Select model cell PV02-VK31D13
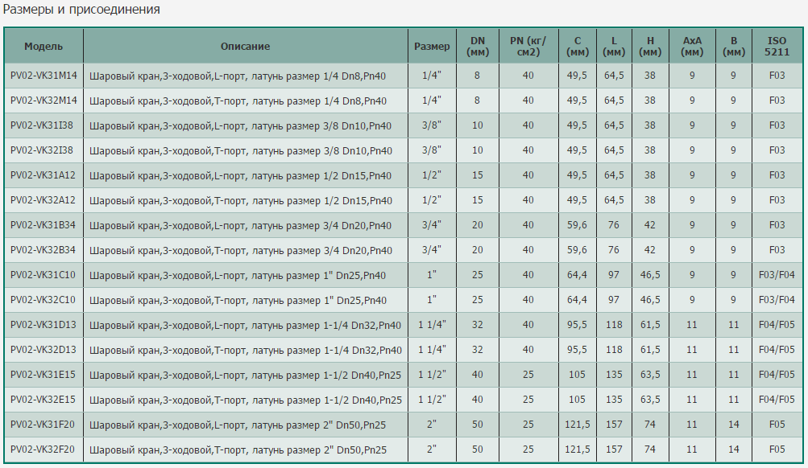The image size is (808, 468). coord(44,325)
